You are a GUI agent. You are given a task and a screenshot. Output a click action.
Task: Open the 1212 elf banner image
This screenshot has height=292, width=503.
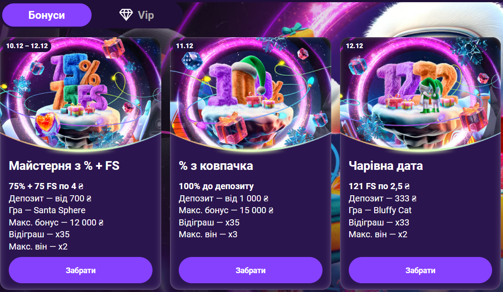tap(420, 94)
